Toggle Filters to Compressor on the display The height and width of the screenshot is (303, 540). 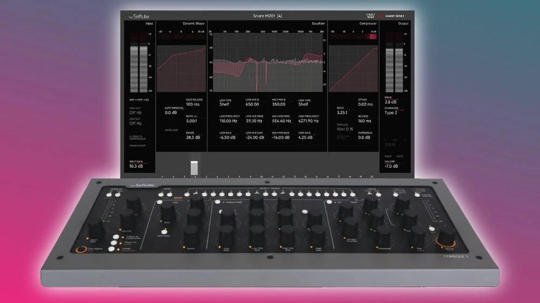(x=137, y=137)
